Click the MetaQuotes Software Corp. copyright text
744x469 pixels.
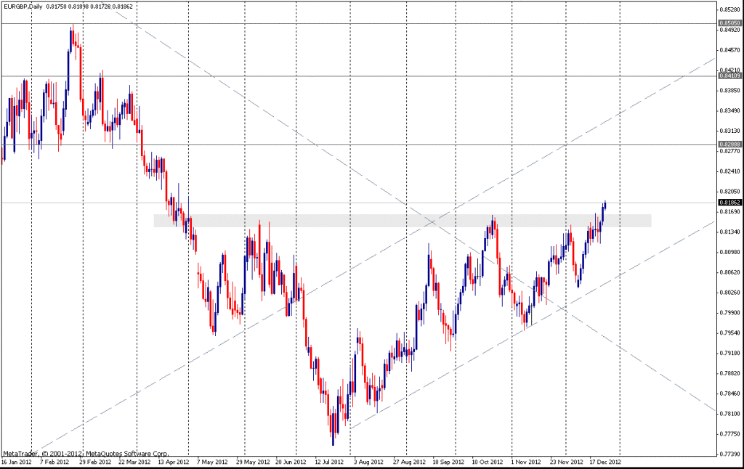(x=85, y=454)
